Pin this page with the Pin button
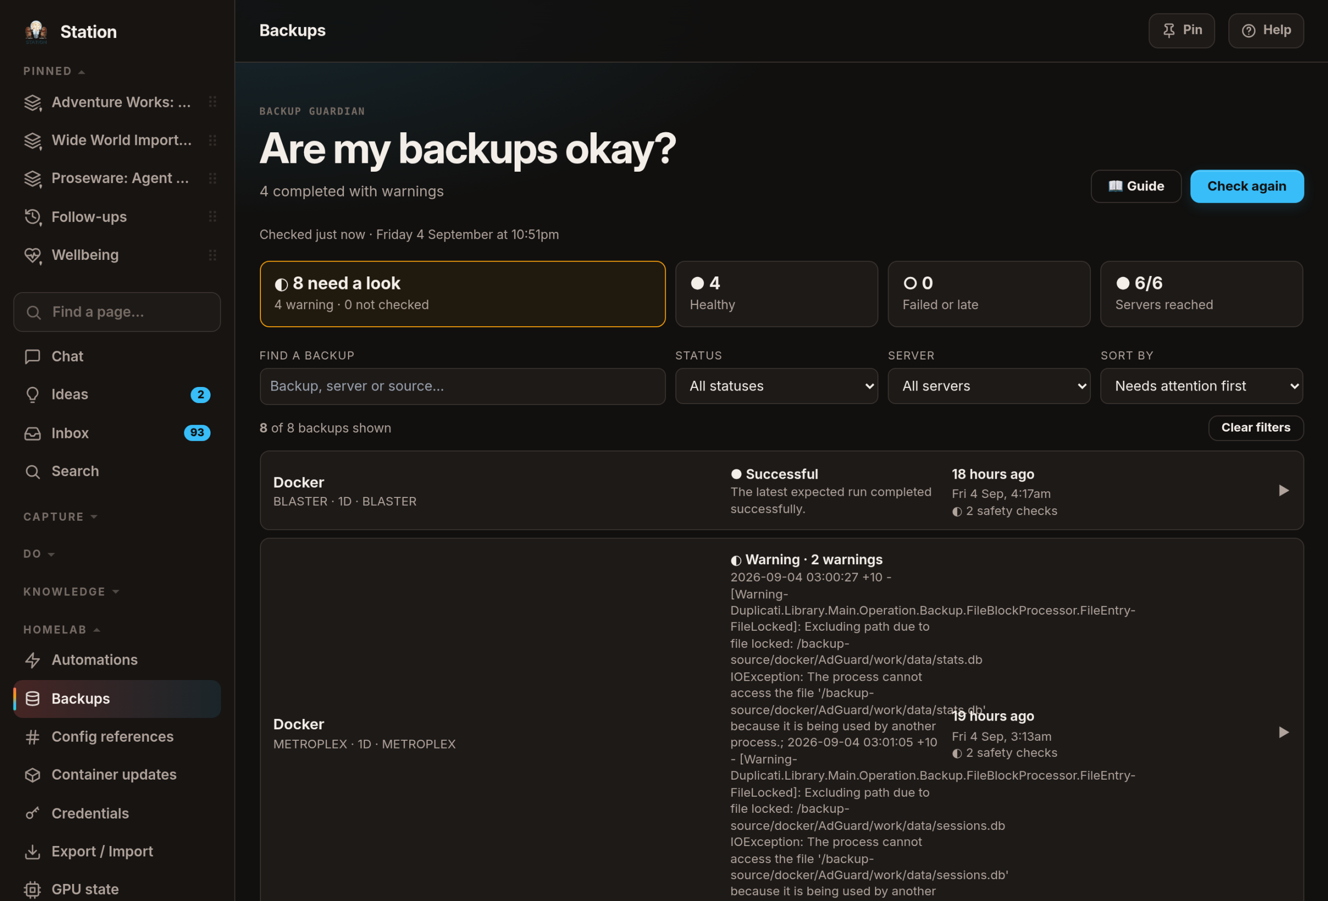This screenshot has width=1328, height=901. [x=1181, y=30]
